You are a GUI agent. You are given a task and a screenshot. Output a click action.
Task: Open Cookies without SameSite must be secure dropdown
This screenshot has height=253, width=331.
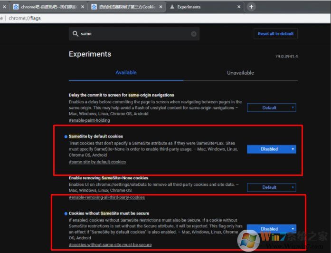[271, 229]
